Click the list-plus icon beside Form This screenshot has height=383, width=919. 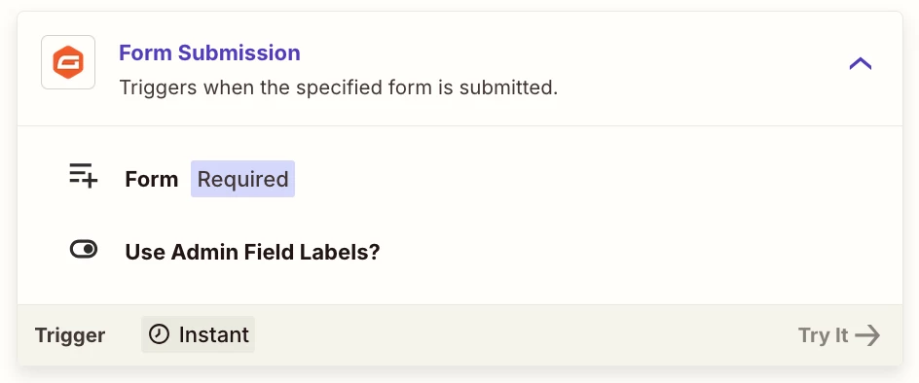click(x=83, y=176)
